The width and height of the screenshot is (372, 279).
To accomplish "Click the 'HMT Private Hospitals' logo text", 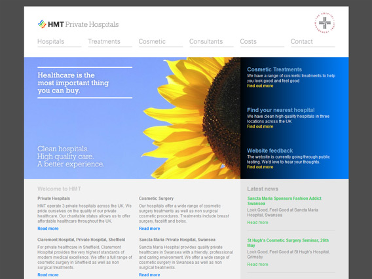I will coord(83,24).
